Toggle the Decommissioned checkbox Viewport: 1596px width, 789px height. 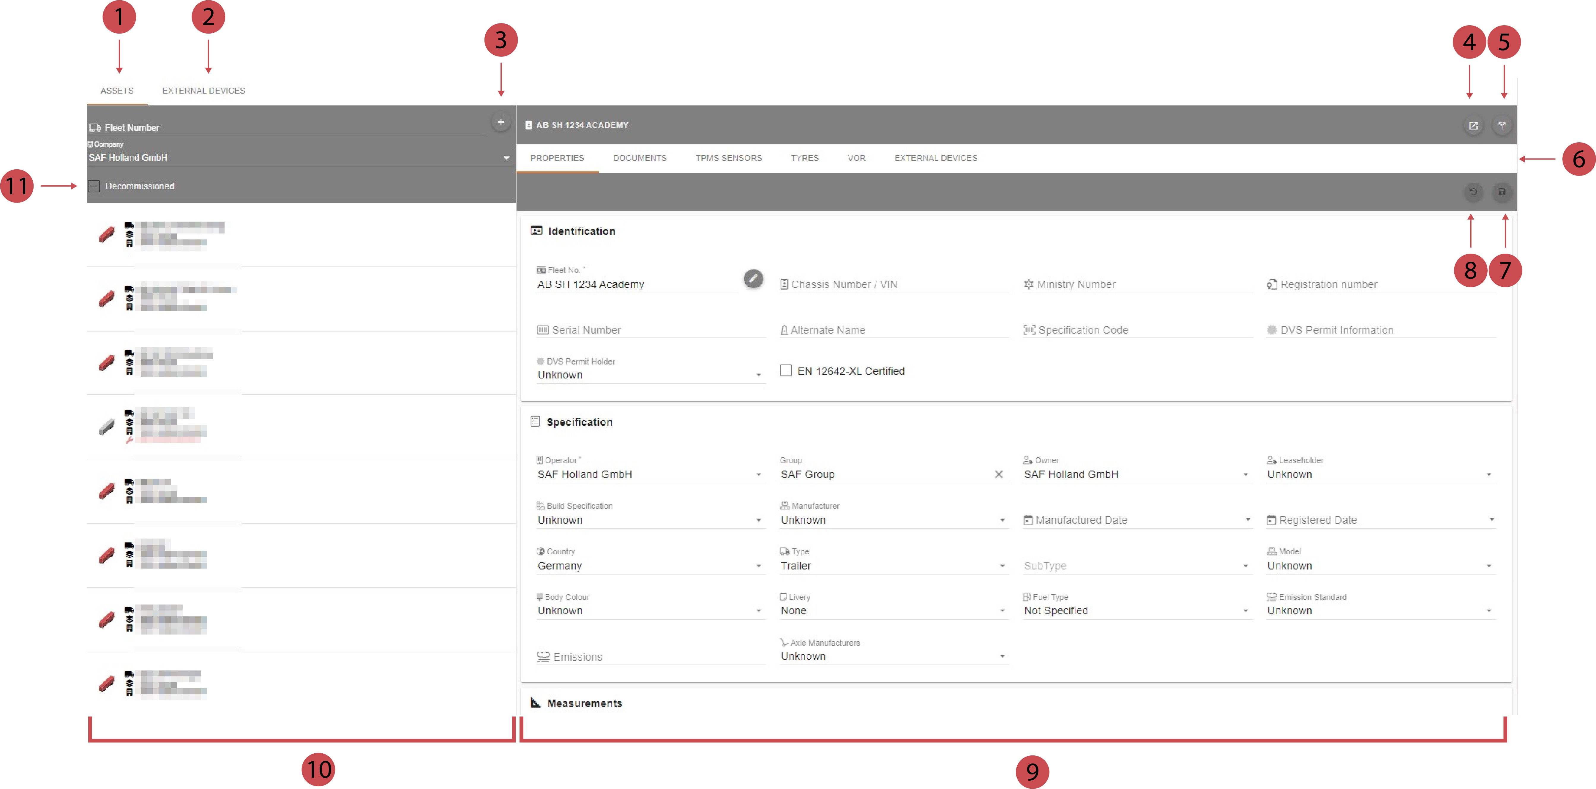coord(94,186)
